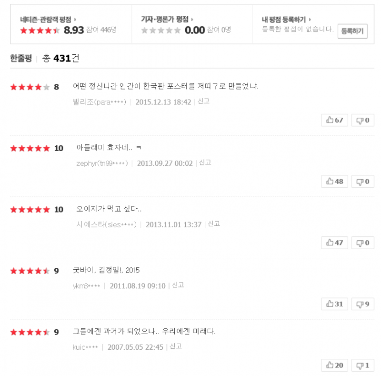
Task: Open zephyr(tn99****) reviewer name
Action: (102, 163)
